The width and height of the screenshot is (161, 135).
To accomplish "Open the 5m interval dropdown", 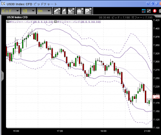I will point(44,11).
